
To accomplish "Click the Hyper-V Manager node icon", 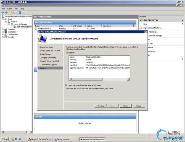I will (x=12, y=24).
